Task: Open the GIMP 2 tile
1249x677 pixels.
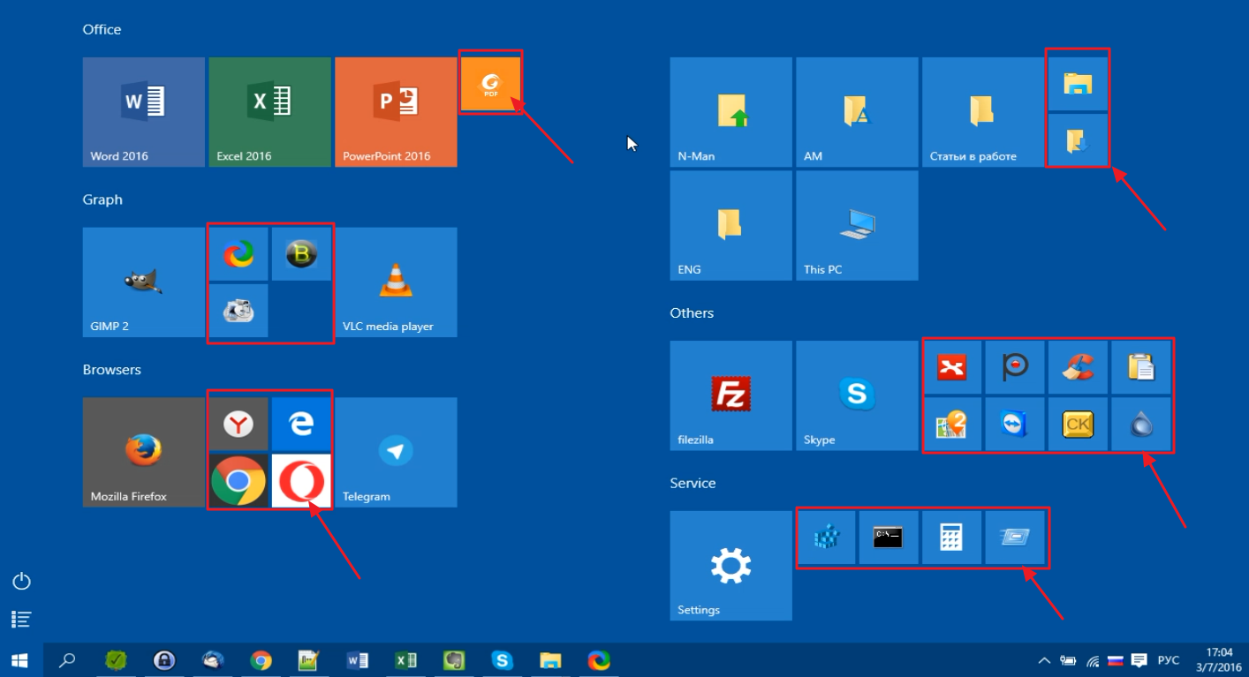Action: pos(143,282)
